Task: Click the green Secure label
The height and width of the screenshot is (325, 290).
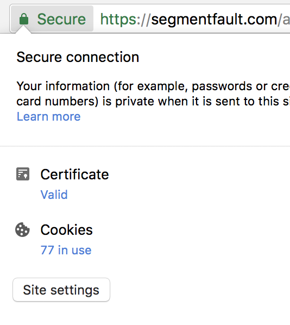Action: point(61,19)
